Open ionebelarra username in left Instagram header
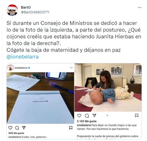The height and width of the screenshot is (141, 147). (21, 68)
